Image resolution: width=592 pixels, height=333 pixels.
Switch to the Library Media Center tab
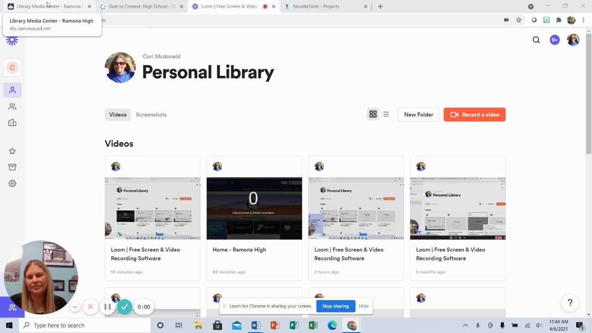49,6
